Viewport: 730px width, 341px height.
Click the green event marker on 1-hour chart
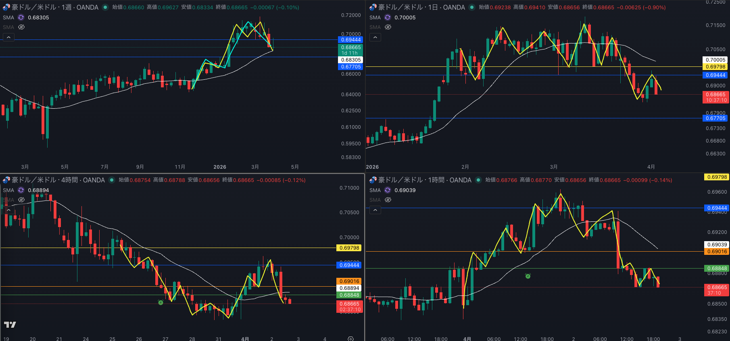tap(528, 276)
